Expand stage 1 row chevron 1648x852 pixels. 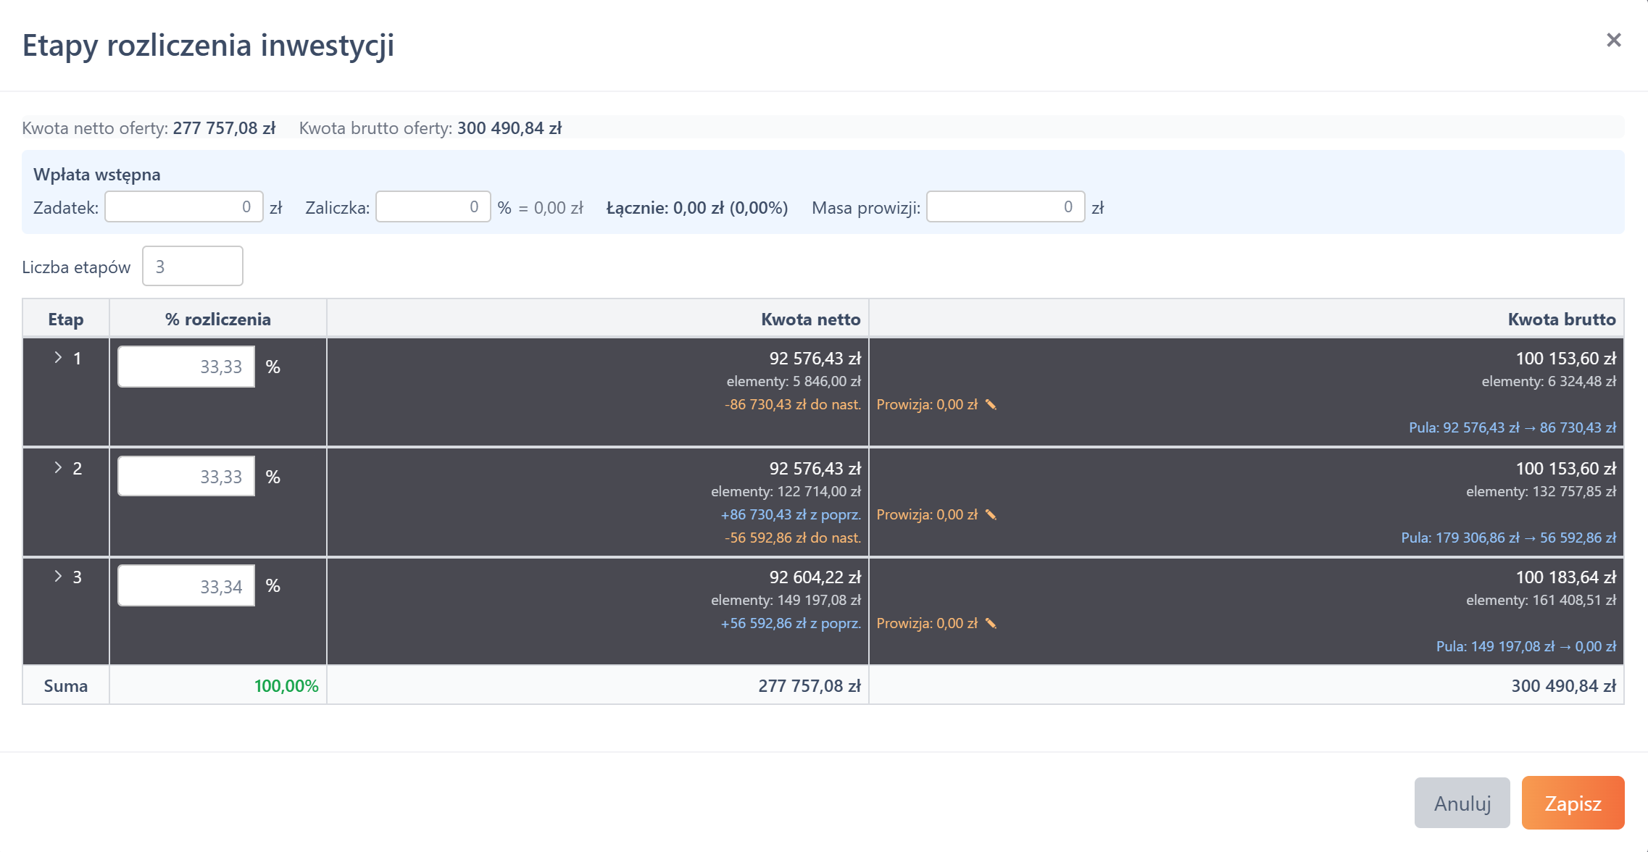[x=58, y=358]
